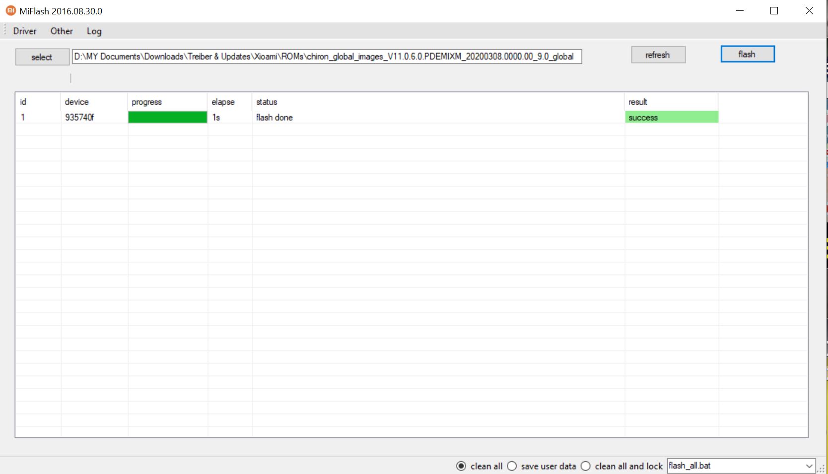This screenshot has height=474, width=828.
Task: Choose the save user data option
Action: (x=512, y=466)
